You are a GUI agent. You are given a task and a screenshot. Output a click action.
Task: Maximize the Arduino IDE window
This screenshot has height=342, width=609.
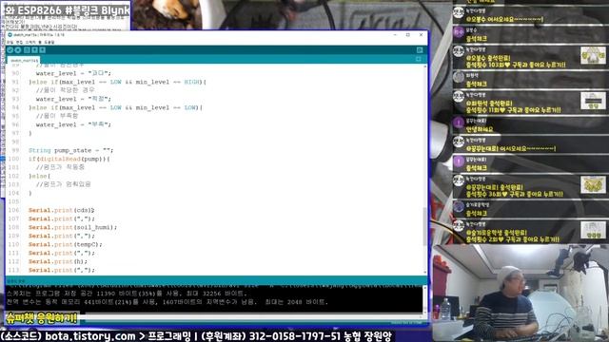(x=408, y=35)
